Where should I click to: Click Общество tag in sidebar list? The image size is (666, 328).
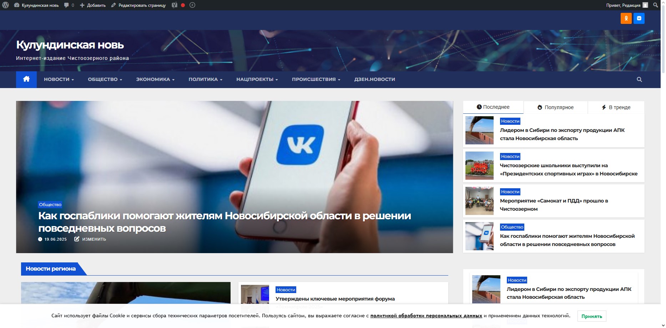tap(512, 227)
